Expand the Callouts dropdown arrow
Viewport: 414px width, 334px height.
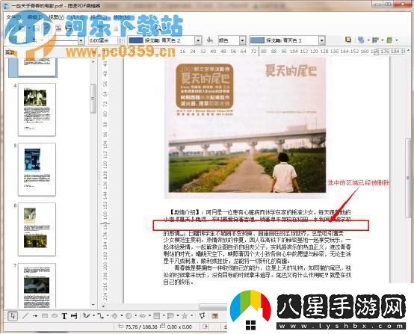click(x=178, y=316)
